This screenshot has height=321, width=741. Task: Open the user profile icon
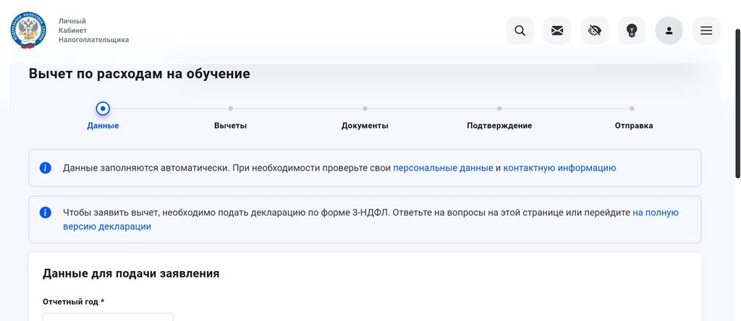pyautogui.click(x=669, y=30)
